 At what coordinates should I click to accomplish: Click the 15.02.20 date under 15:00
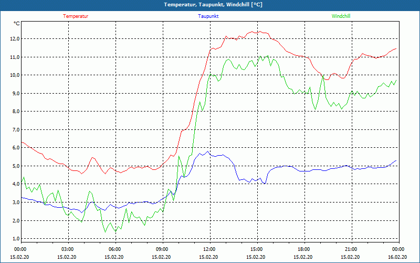[256, 257]
